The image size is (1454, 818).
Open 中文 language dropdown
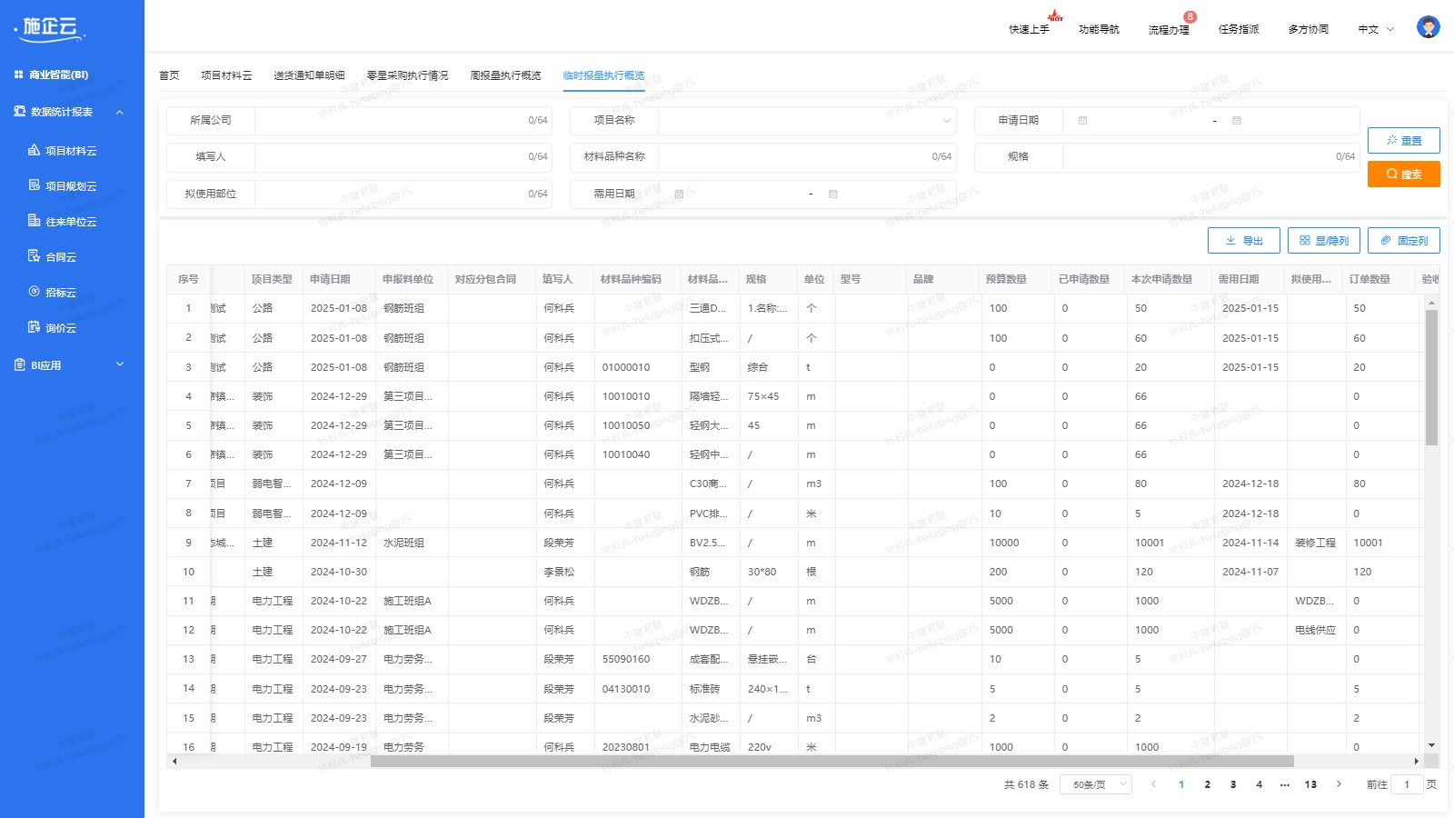click(x=1376, y=29)
